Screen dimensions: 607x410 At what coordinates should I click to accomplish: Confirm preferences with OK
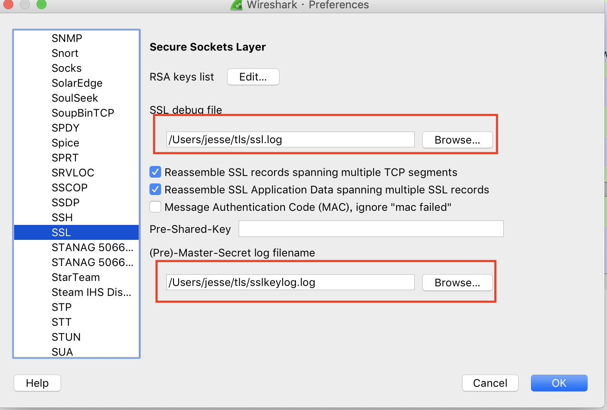pyautogui.click(x=559, y=383)
